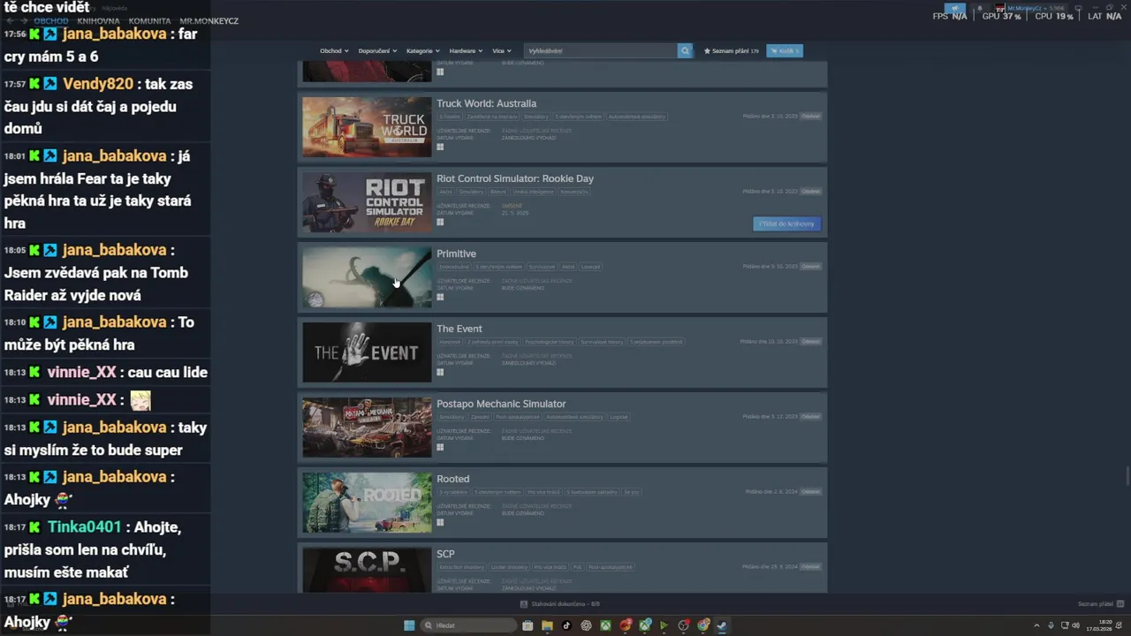Viewport: 1131px width, 636px height.
Task: Click Windows platform icon in Rooted row
Action: tap(440, 523)
